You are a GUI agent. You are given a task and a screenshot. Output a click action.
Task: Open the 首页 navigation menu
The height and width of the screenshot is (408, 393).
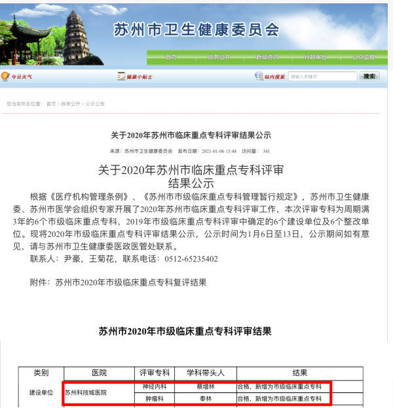point(171,57)
